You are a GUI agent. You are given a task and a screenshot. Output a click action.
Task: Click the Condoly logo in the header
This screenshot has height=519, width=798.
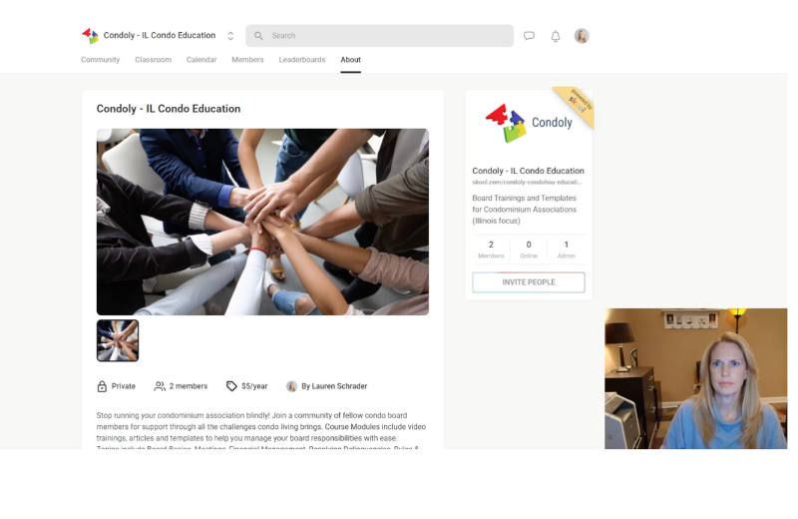pyautogui.click(x=90, y=36)
